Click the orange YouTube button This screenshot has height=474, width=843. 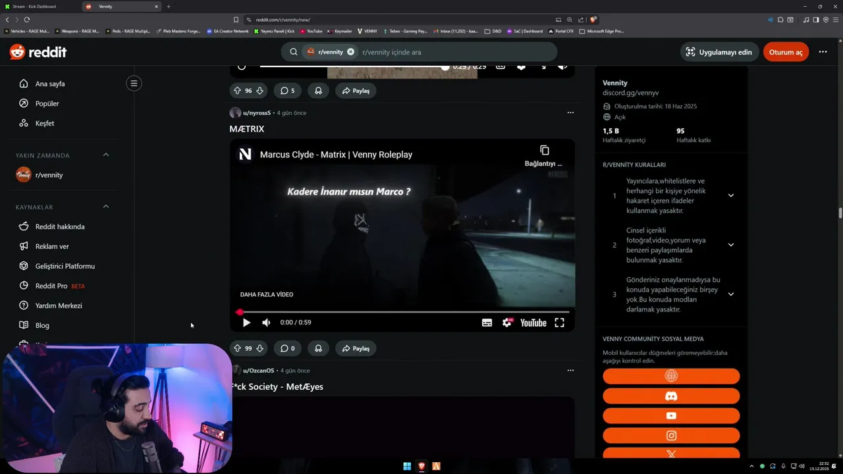coord(671,415)
